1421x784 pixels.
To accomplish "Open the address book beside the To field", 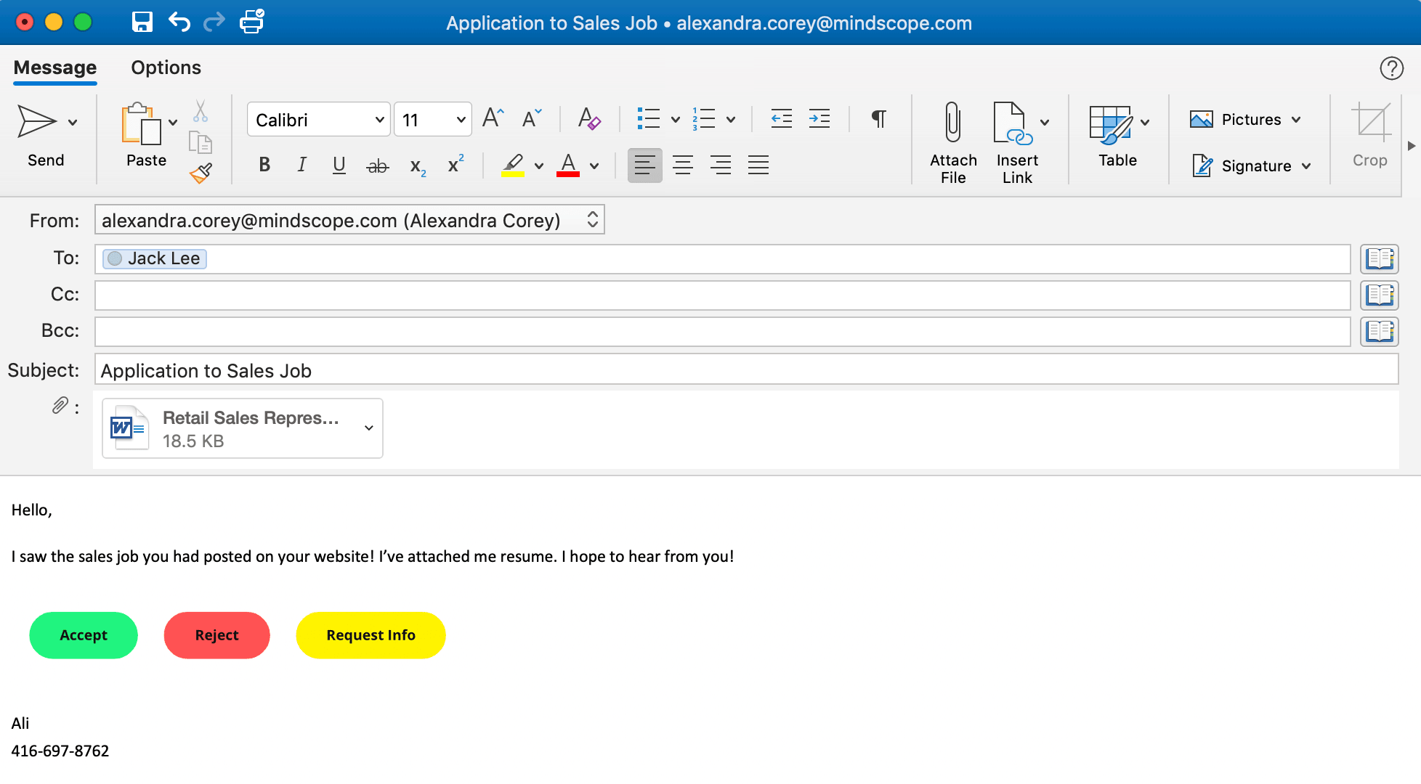I will [1378, 258].
